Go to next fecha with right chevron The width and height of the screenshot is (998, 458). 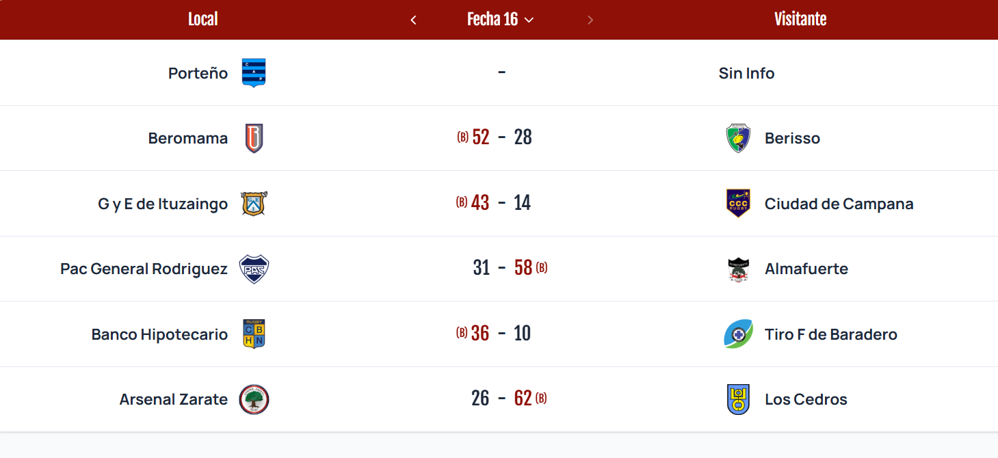(x=590, y=20)
